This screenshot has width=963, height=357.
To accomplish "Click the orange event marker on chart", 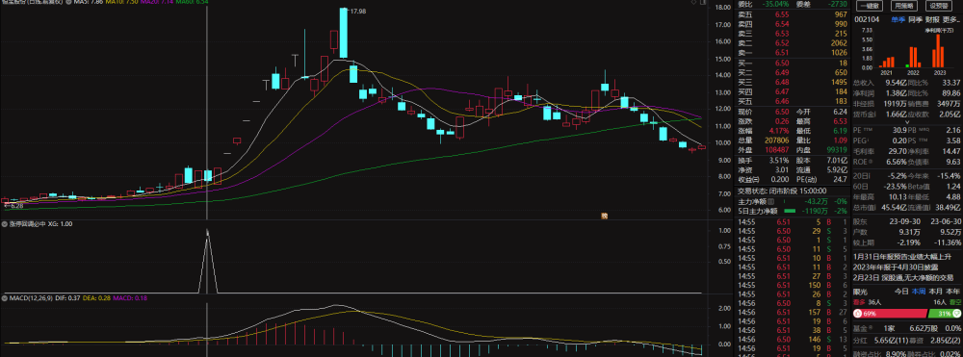I will coord(604,216).
